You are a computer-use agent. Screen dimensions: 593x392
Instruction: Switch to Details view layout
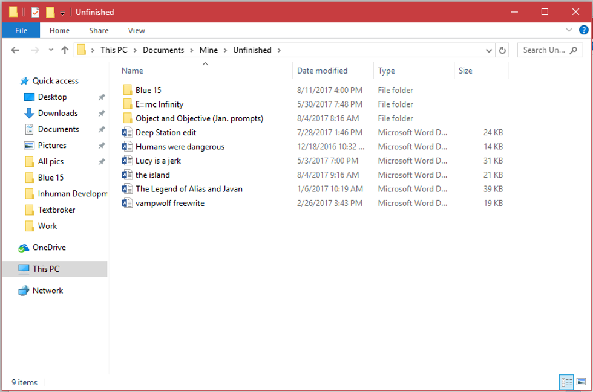[567, 382]
